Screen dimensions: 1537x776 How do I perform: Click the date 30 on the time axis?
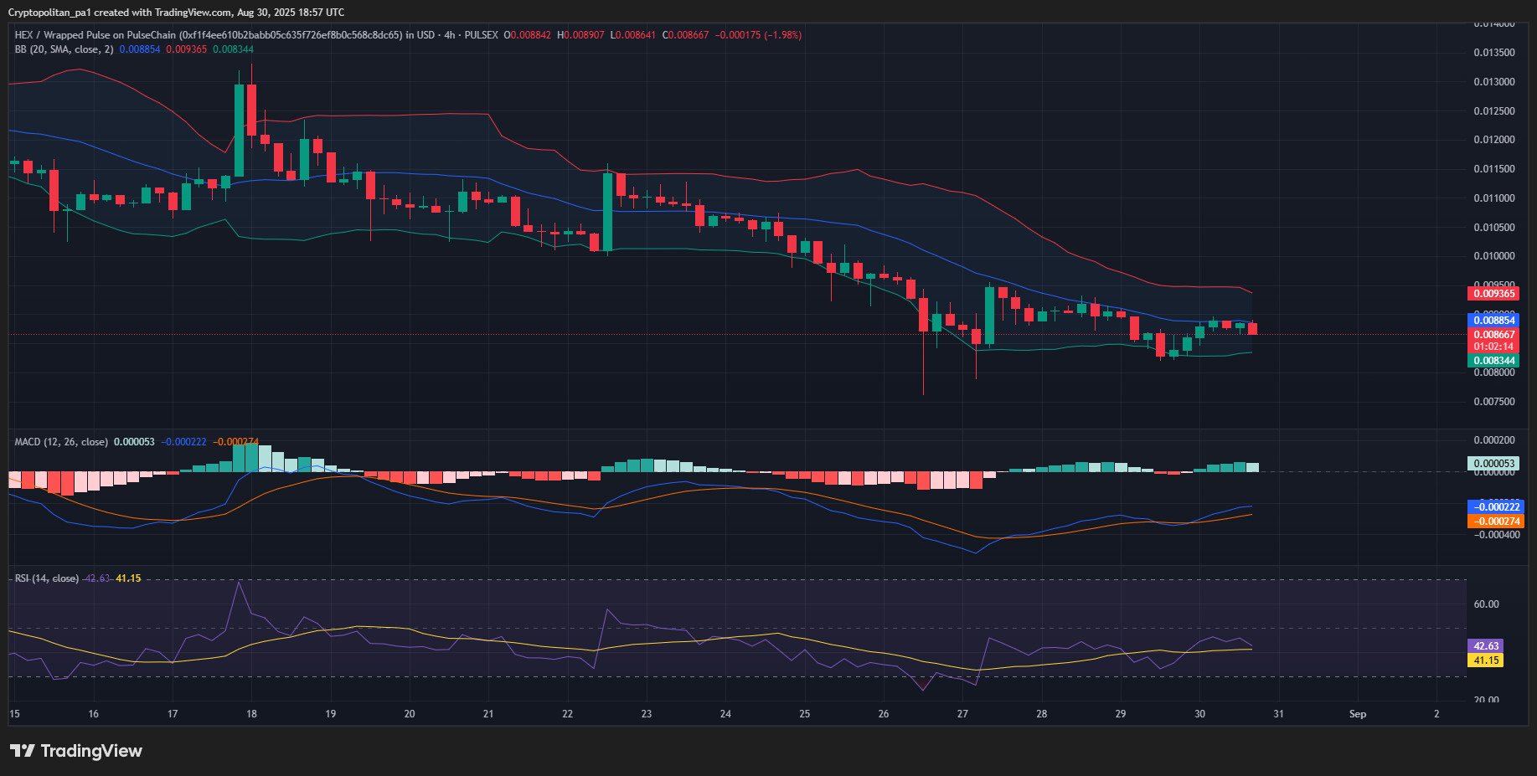coord(1199,714)
